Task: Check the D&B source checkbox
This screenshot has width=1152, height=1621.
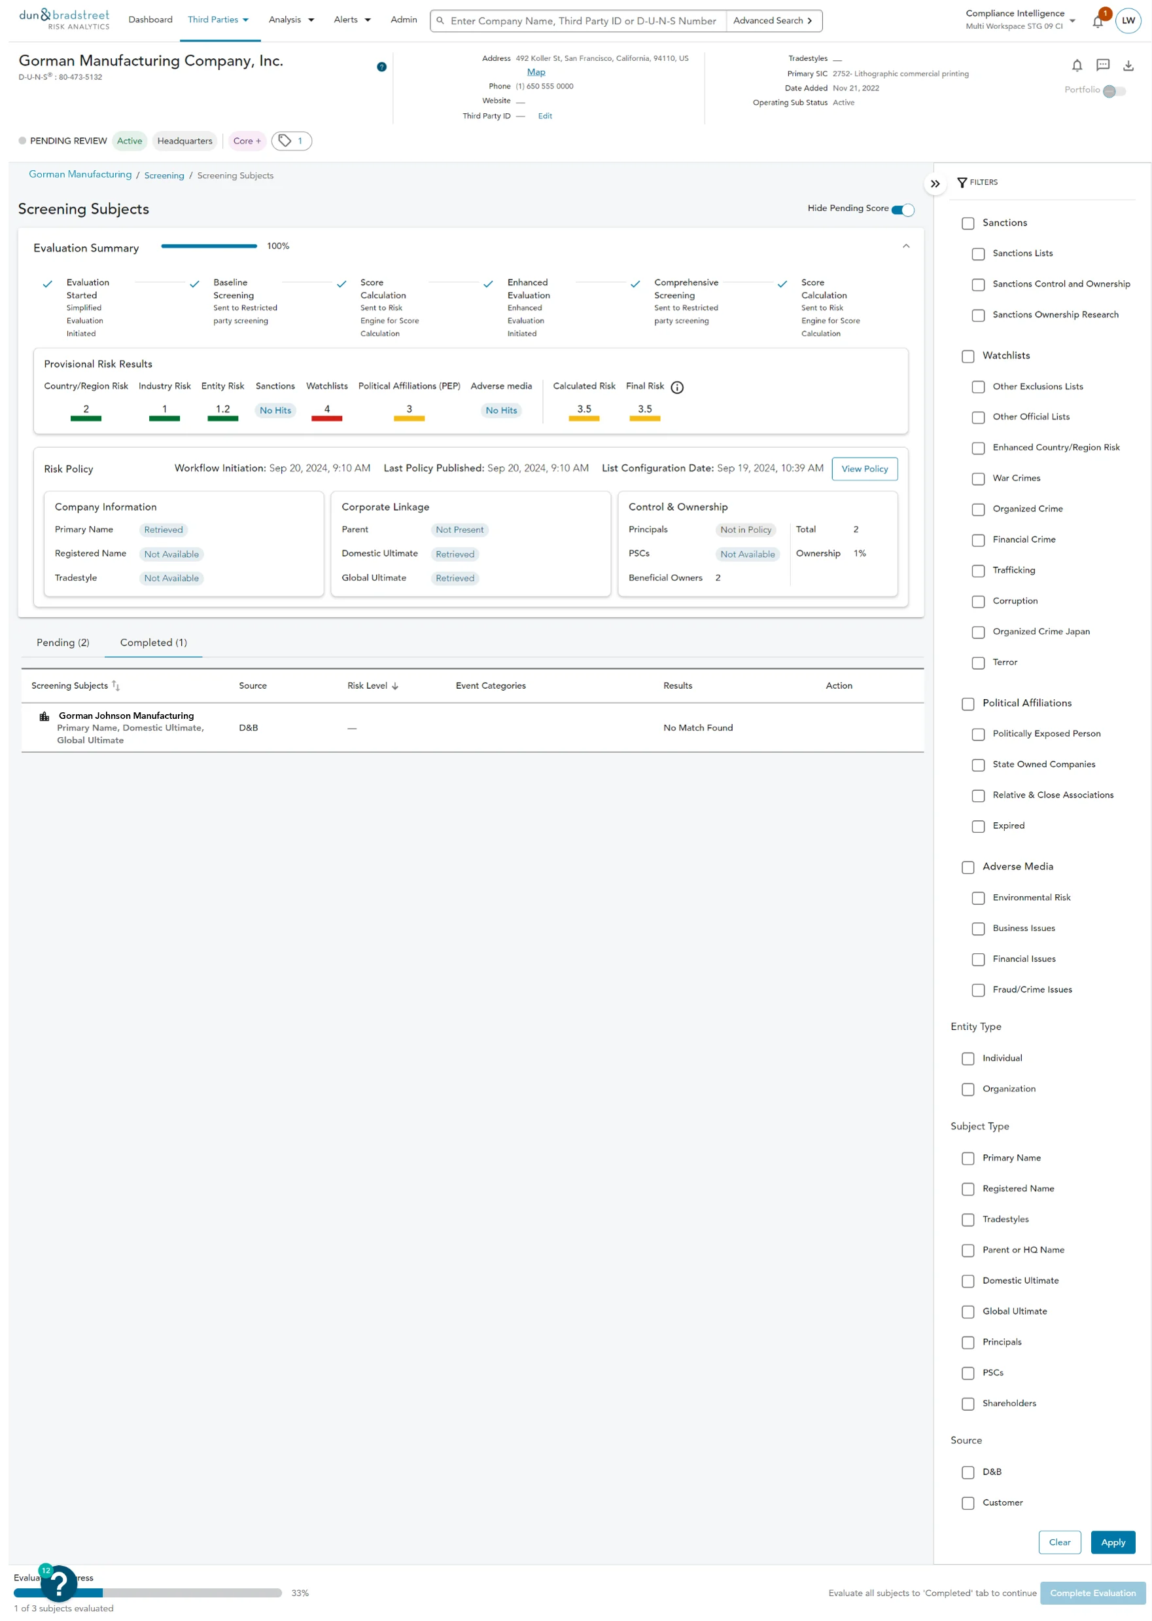Action: [x=968, y=1472]
